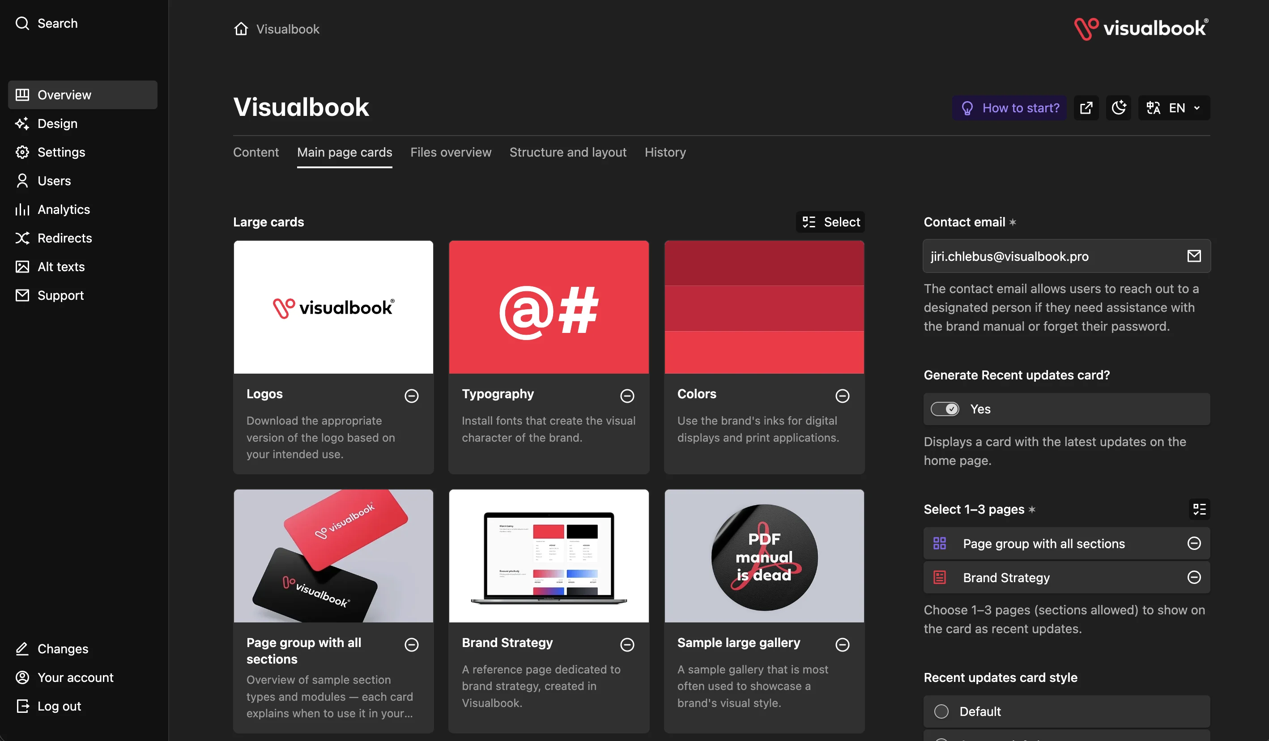Click the Sample large gallery title
The image size is (1269, 741).
pos(738,643)
